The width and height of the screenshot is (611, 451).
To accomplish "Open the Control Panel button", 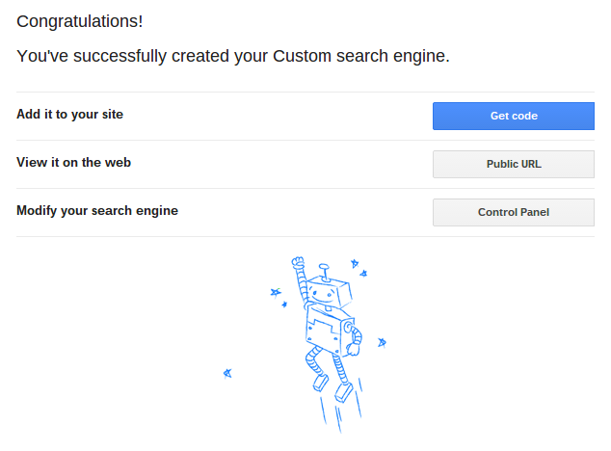I will click(514, 212).
